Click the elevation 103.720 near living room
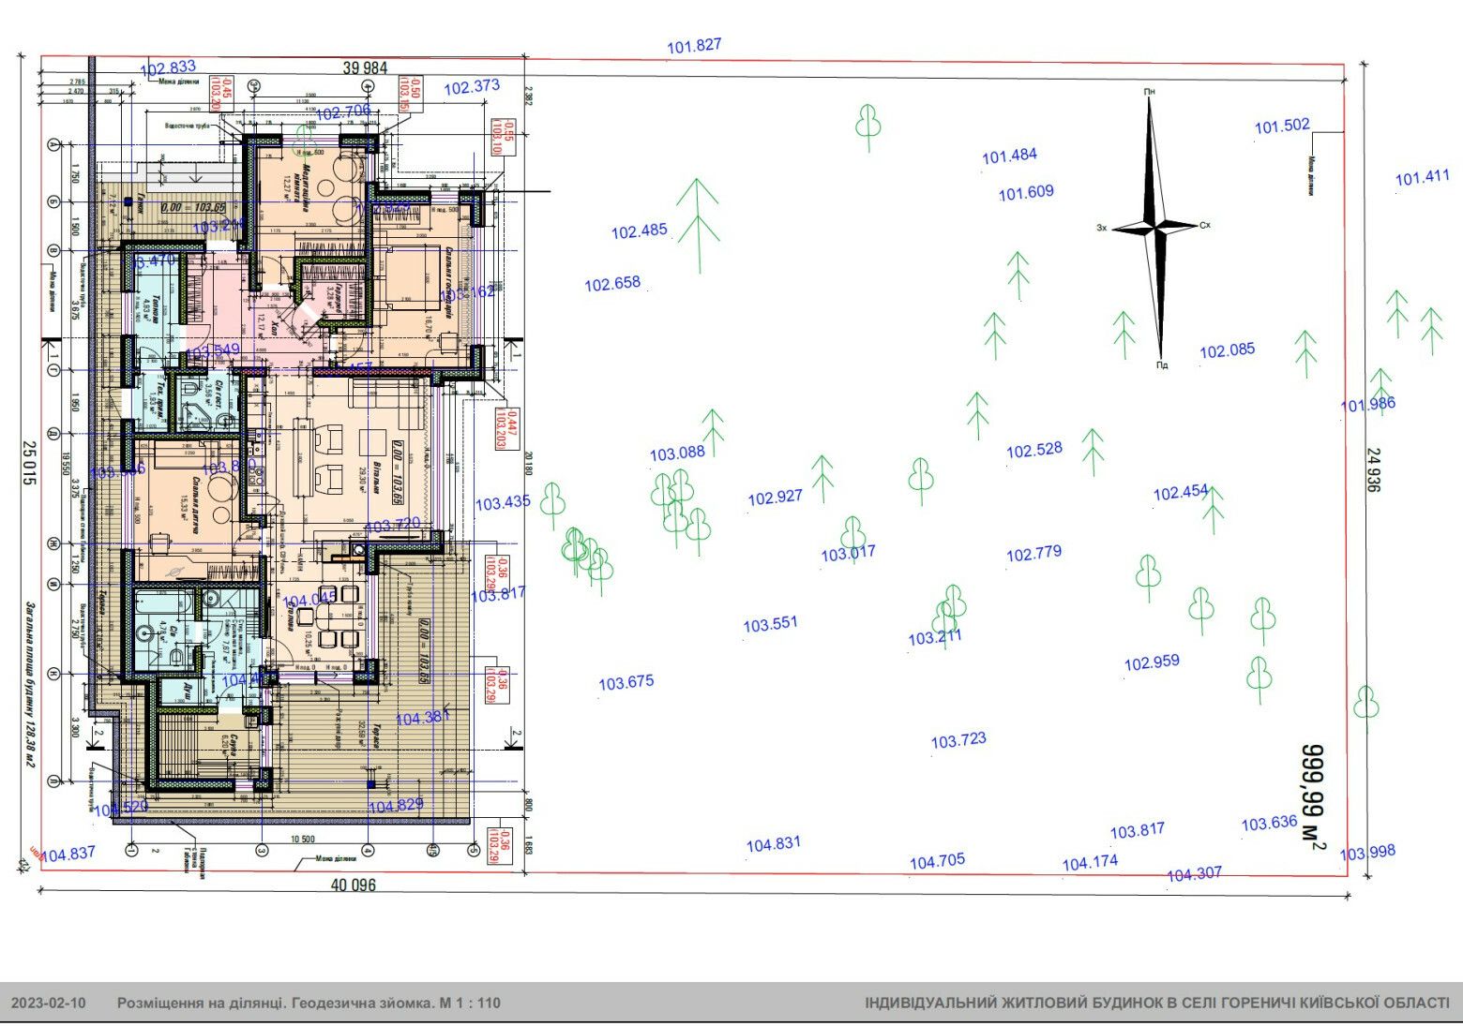Screen dimensions: 1463x1026 click(393, 526)
